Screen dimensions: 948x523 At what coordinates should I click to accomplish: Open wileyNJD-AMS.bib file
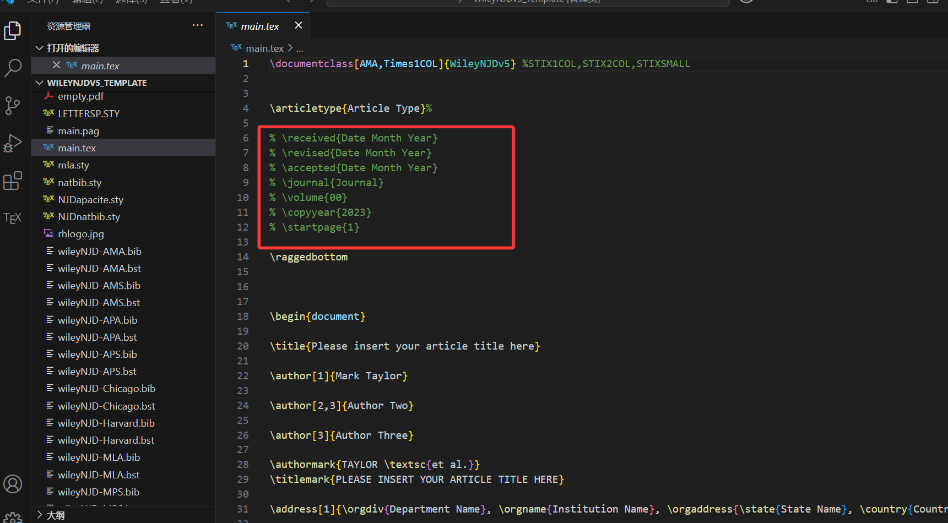pyautogui.click(x=123, y=285)
